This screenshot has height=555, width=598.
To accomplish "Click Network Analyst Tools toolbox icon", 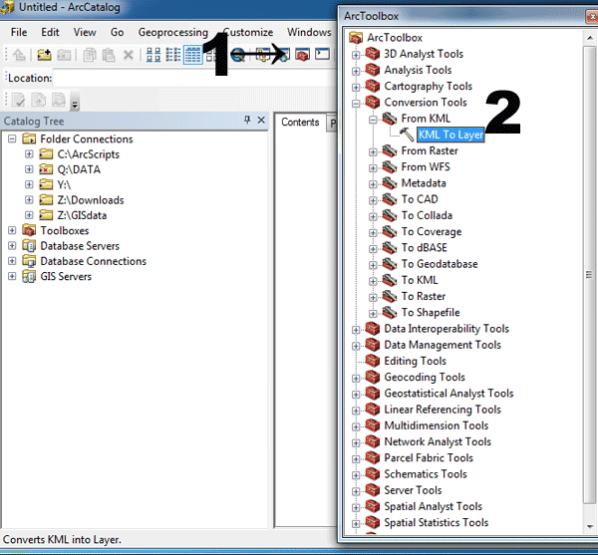I will click(373, 441).
